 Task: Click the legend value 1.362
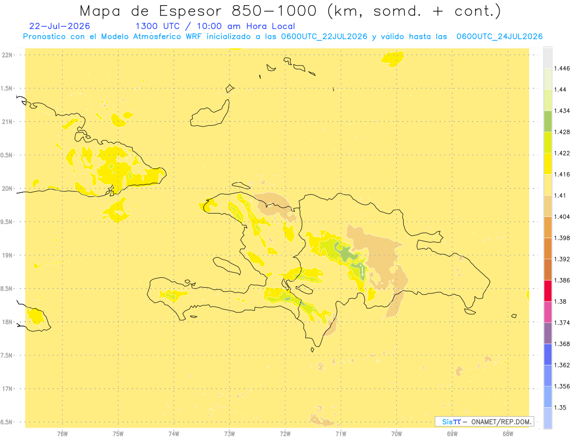[x=562, y=365]
